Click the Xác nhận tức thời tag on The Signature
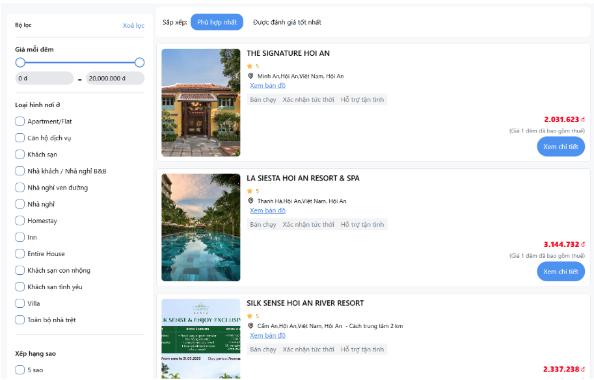594x380 pixels. pyautogui.click(x=308, y=99)
